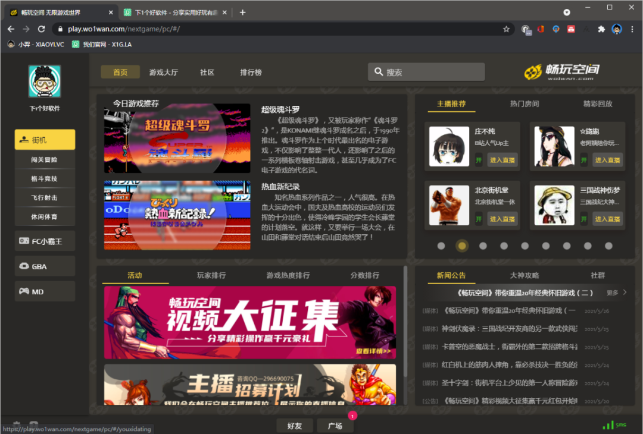
Task: Open news 圣十字剑 article
Action: [x=509, y=383]
